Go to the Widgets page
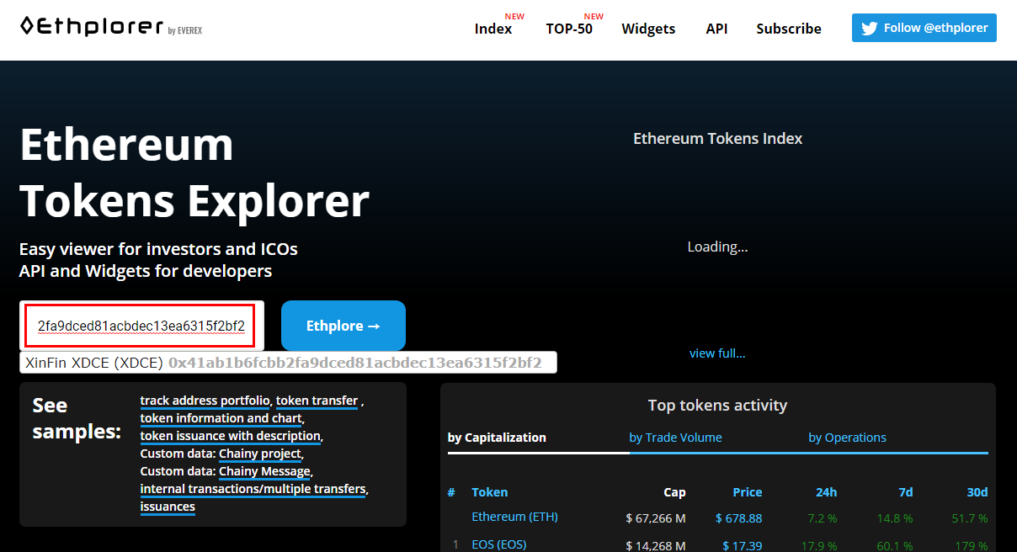 click(648, 29)
